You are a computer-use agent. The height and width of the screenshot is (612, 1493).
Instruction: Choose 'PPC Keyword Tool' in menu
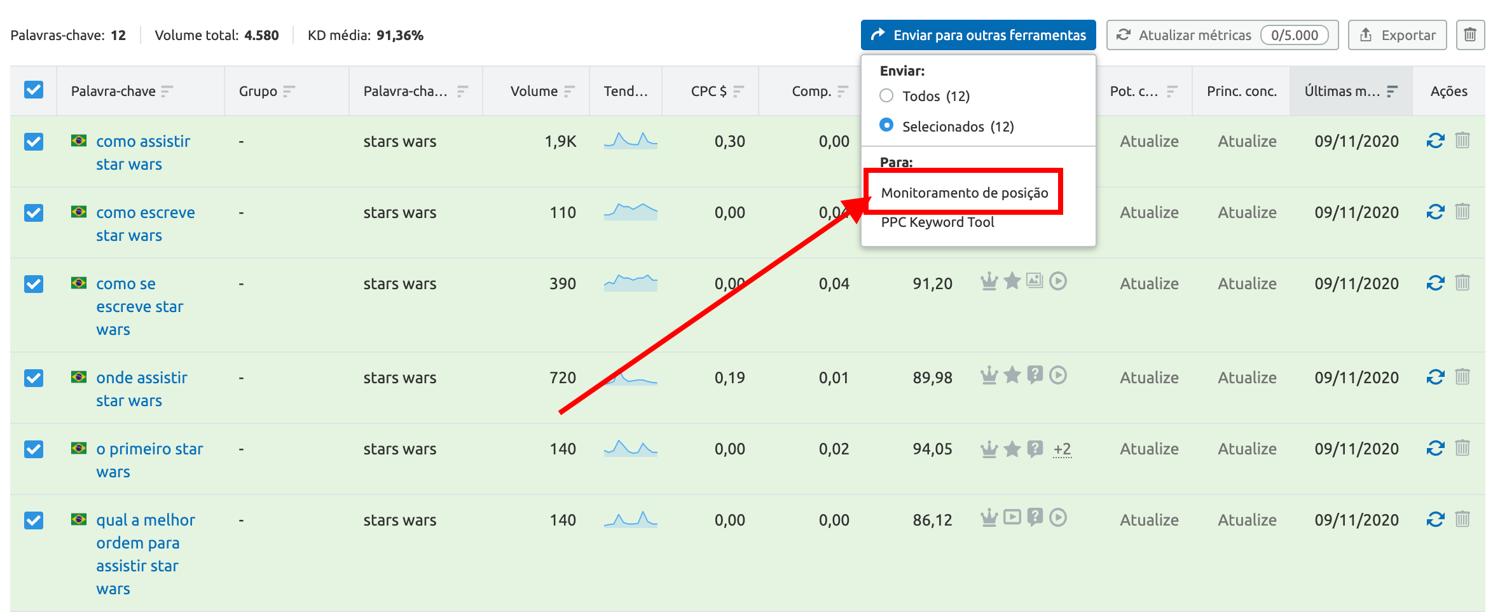[937, 222]
